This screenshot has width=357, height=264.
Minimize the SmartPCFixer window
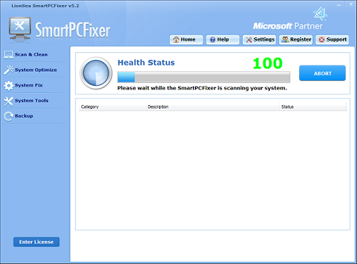(339, 5)
